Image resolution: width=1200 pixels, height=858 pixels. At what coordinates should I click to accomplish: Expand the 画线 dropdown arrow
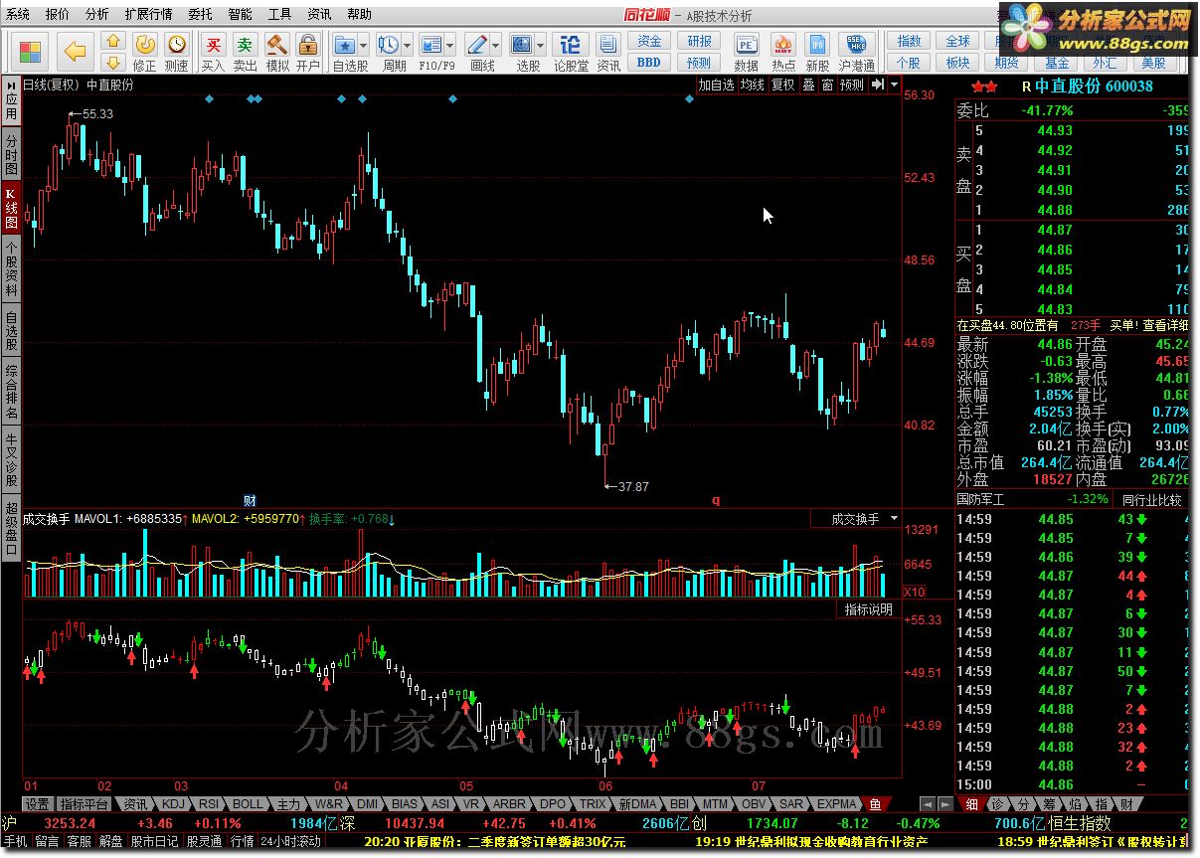coord(497,46)
